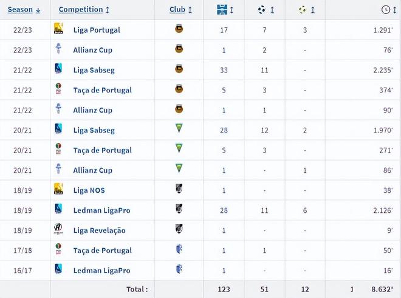Open the Liga Portugal competition link
The image size is (401, 298).
click(x=97, y=30)
